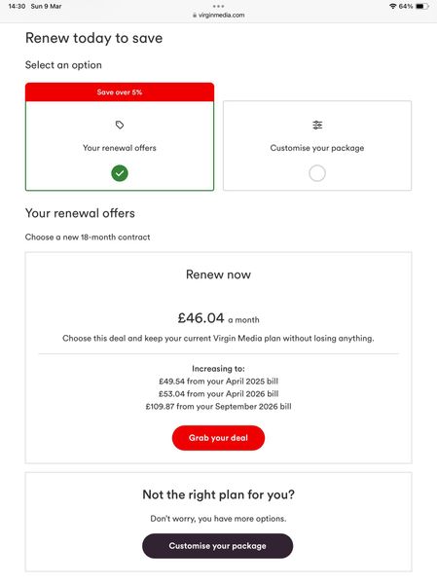
Task: Tap the Wi-Fi status icon
Action: (392, 7)
